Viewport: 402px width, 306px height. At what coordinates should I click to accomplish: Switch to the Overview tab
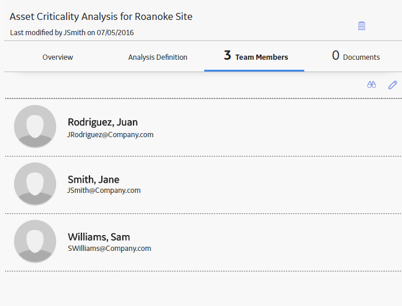coord(58,57)
